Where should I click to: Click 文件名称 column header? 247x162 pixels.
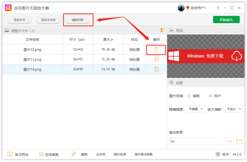[33, 40]
